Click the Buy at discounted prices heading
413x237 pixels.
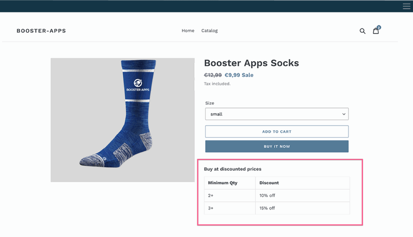click(232, 169)
